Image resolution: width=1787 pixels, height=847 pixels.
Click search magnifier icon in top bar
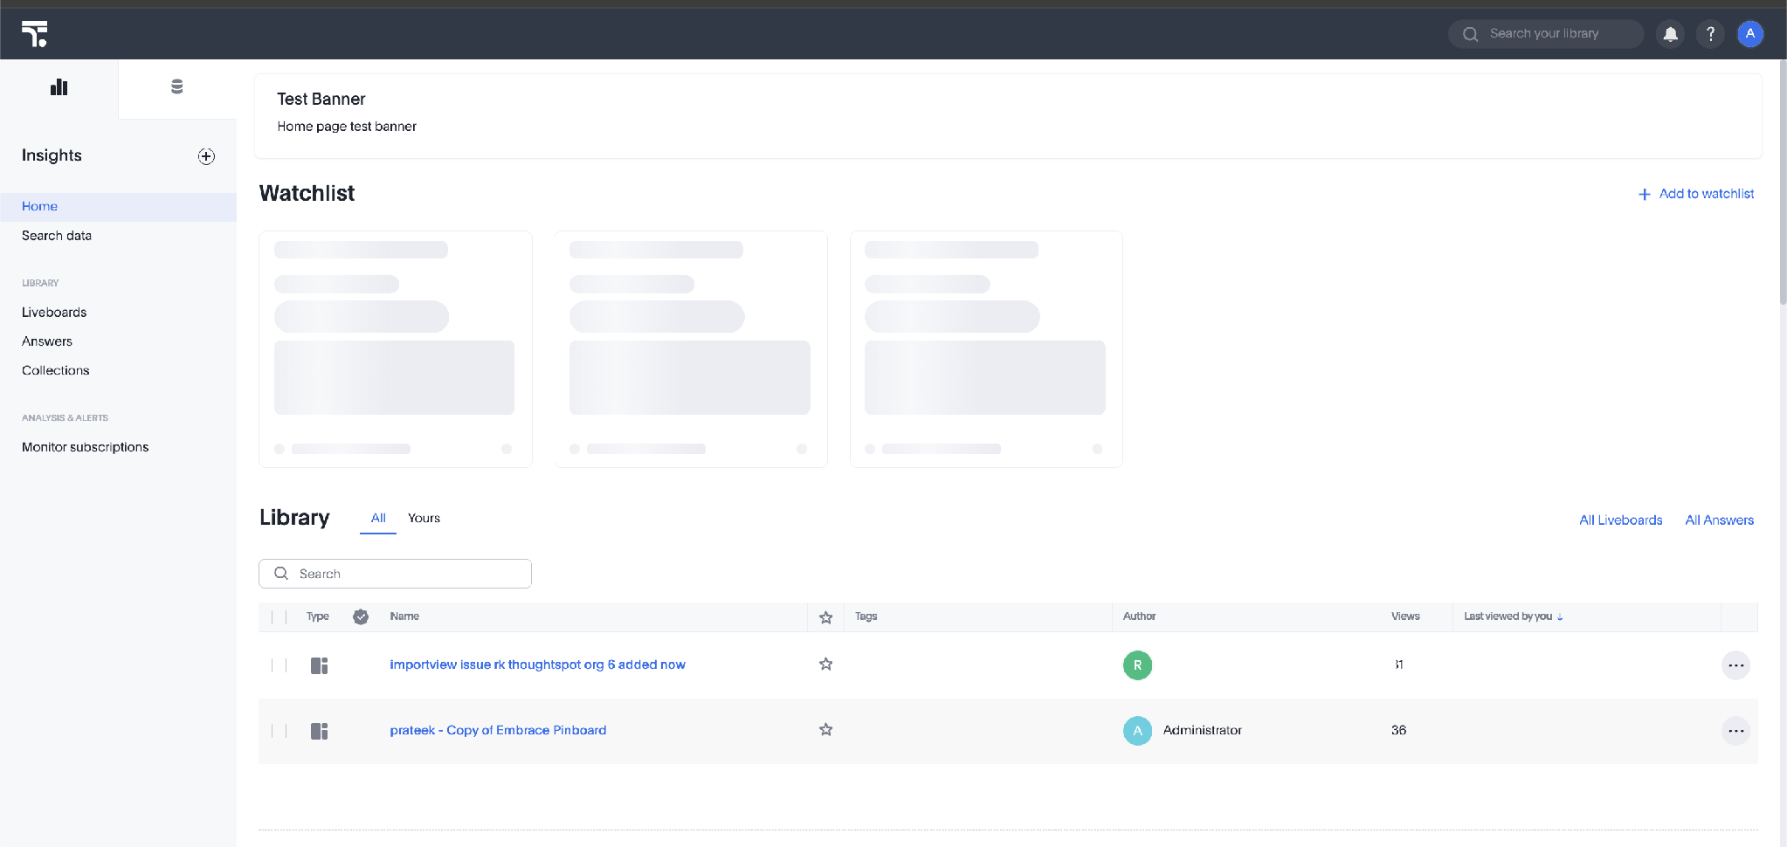click(1471, 34)
